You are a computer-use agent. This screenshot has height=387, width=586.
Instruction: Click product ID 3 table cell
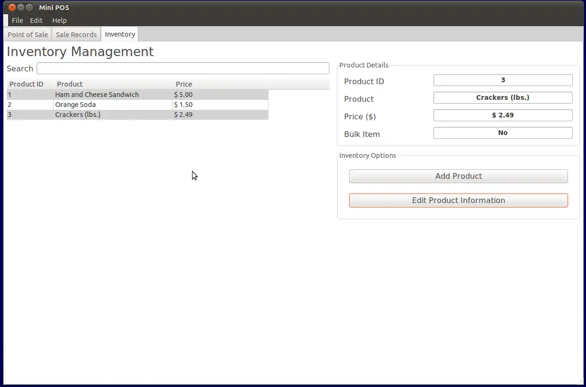[29, 115]
